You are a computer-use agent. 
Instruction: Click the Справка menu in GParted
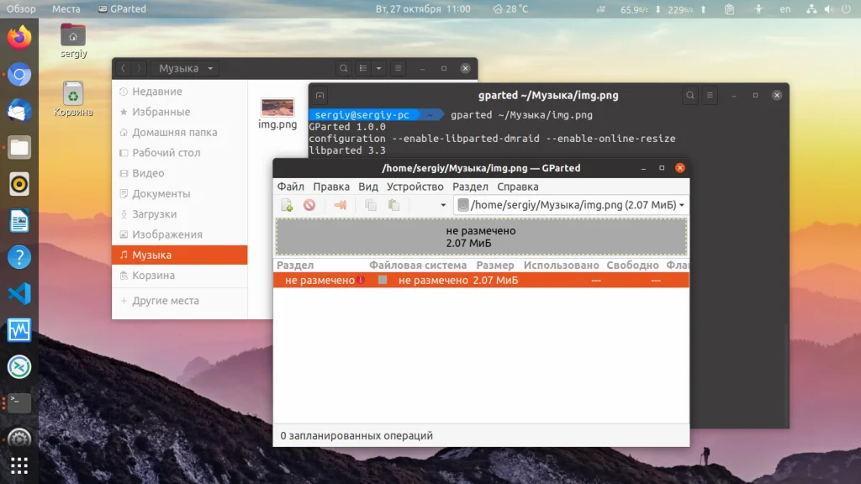(x=516, y=186)
